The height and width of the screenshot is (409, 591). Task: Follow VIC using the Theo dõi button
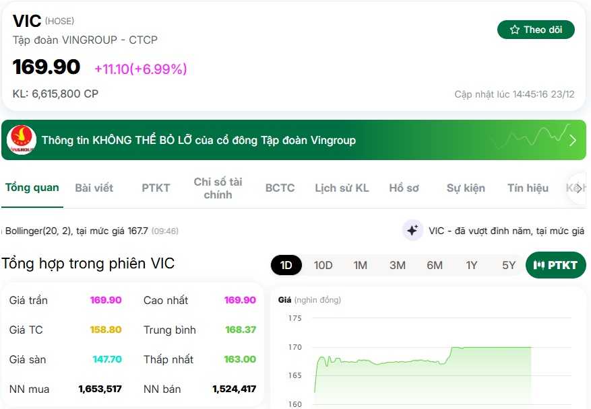pyautogui.click(x=536, y=30)
